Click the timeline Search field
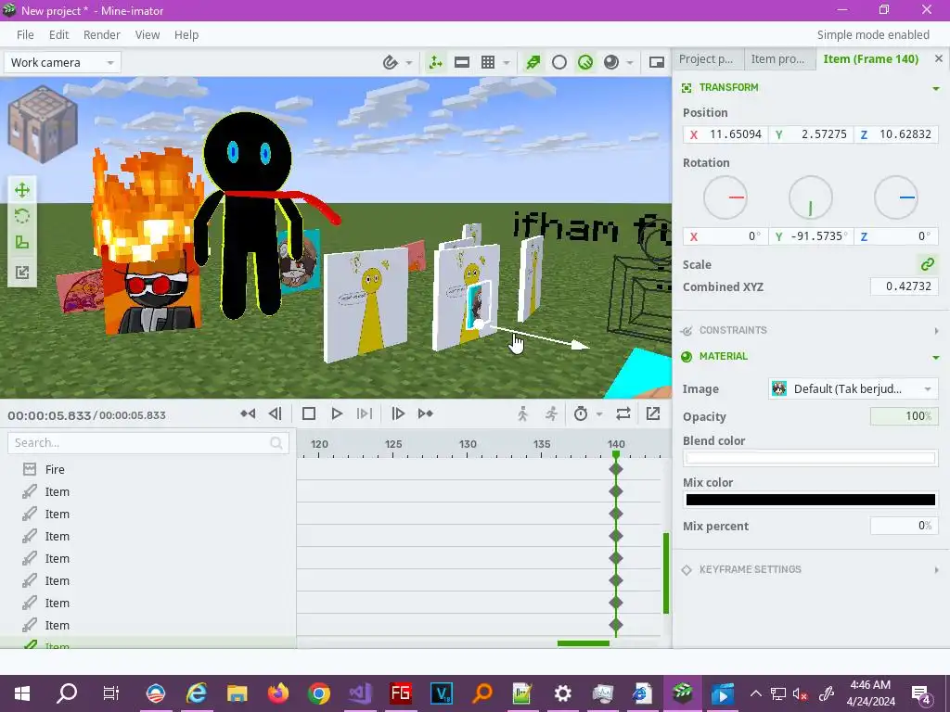 pyautogui.click(x=148, y=442)
